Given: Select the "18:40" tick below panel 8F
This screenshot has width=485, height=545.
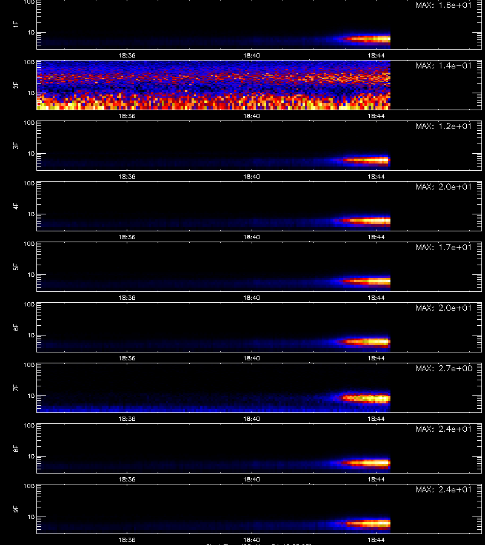Looking at the screenshot, I should pos(252,479).
